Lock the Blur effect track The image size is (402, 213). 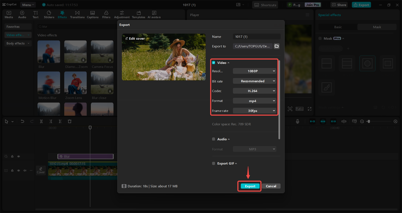(12, 156)
